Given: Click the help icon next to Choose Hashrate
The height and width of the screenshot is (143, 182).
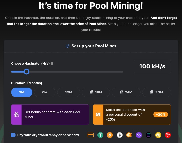Looking at the screenshot, I should pyautogui.click(x=52, y=64).
